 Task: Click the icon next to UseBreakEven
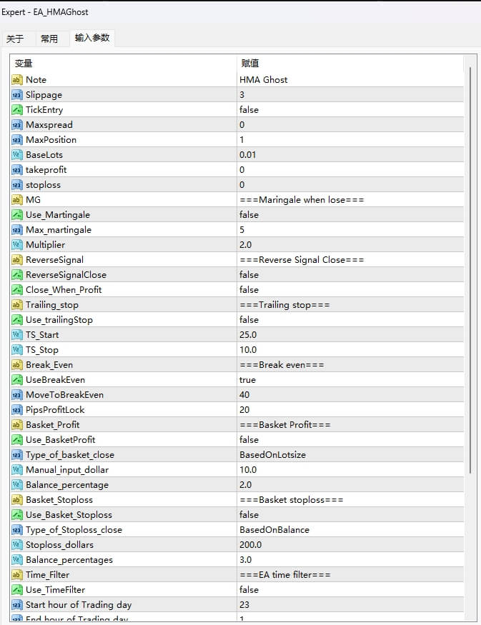[x=17, y=380]
